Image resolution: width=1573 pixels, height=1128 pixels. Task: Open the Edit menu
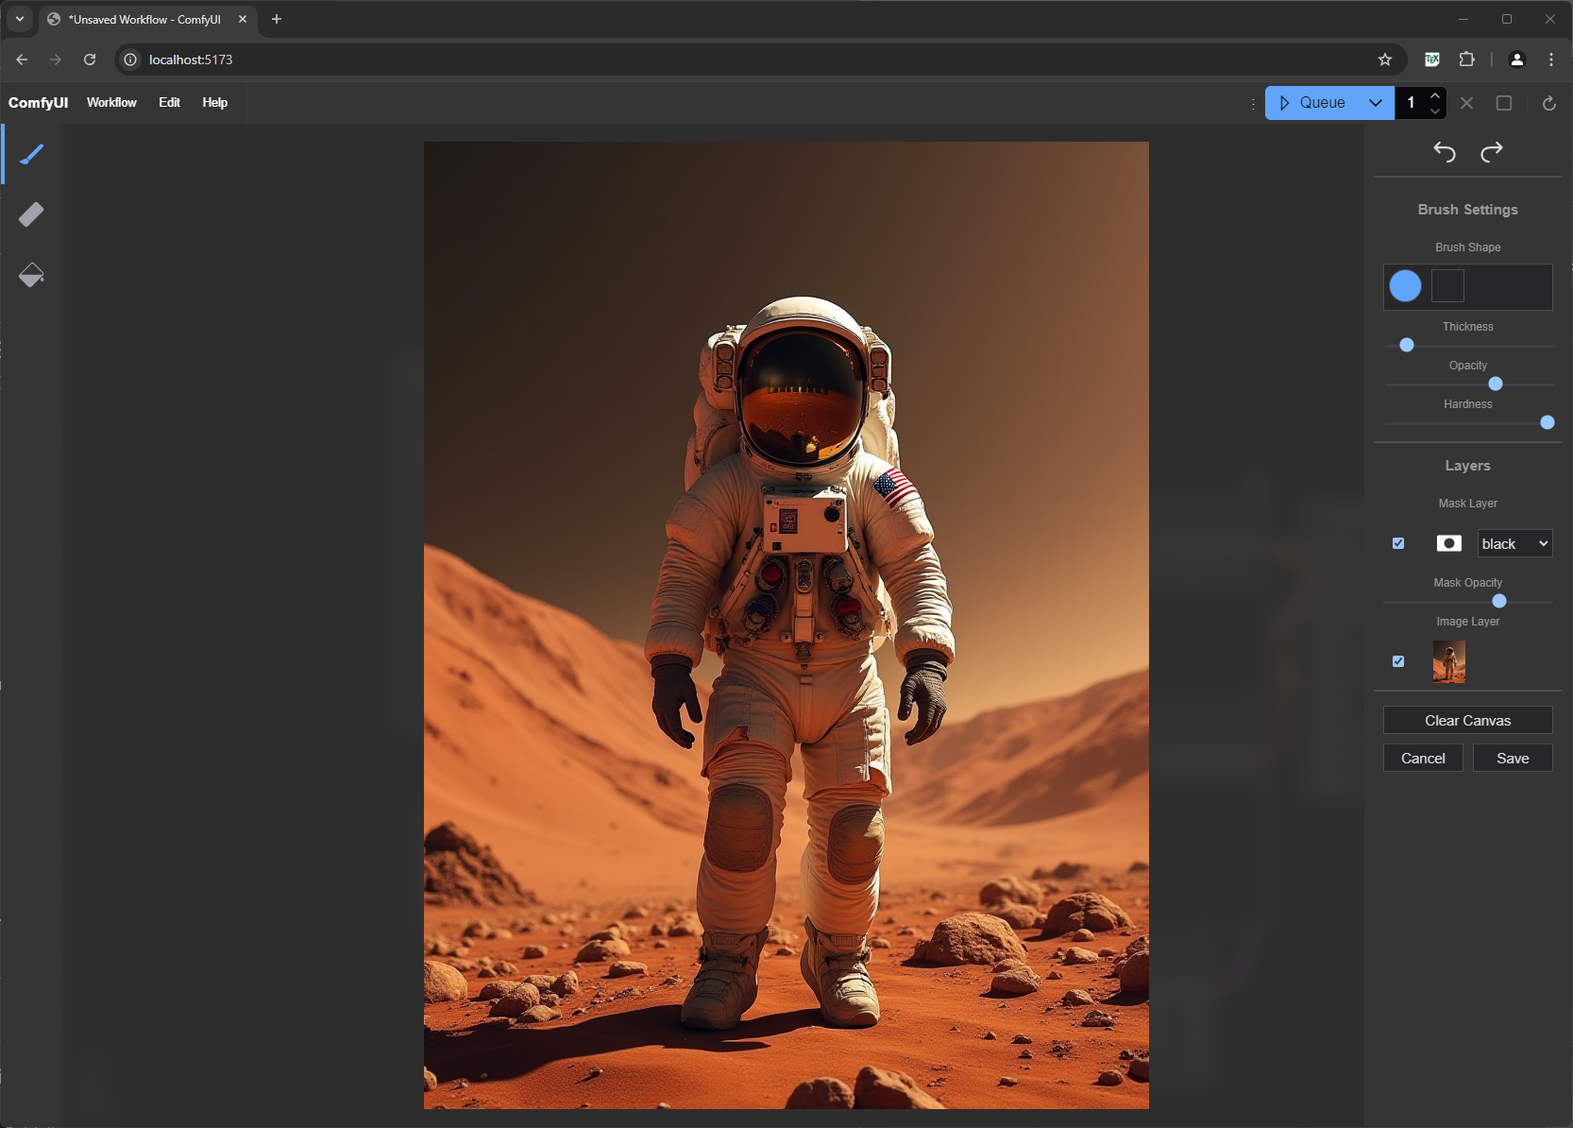(169, 102)
